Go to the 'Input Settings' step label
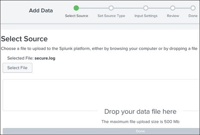 point(146,16)
